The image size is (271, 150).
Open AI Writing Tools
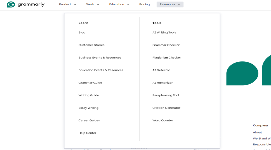click(164, 32)
